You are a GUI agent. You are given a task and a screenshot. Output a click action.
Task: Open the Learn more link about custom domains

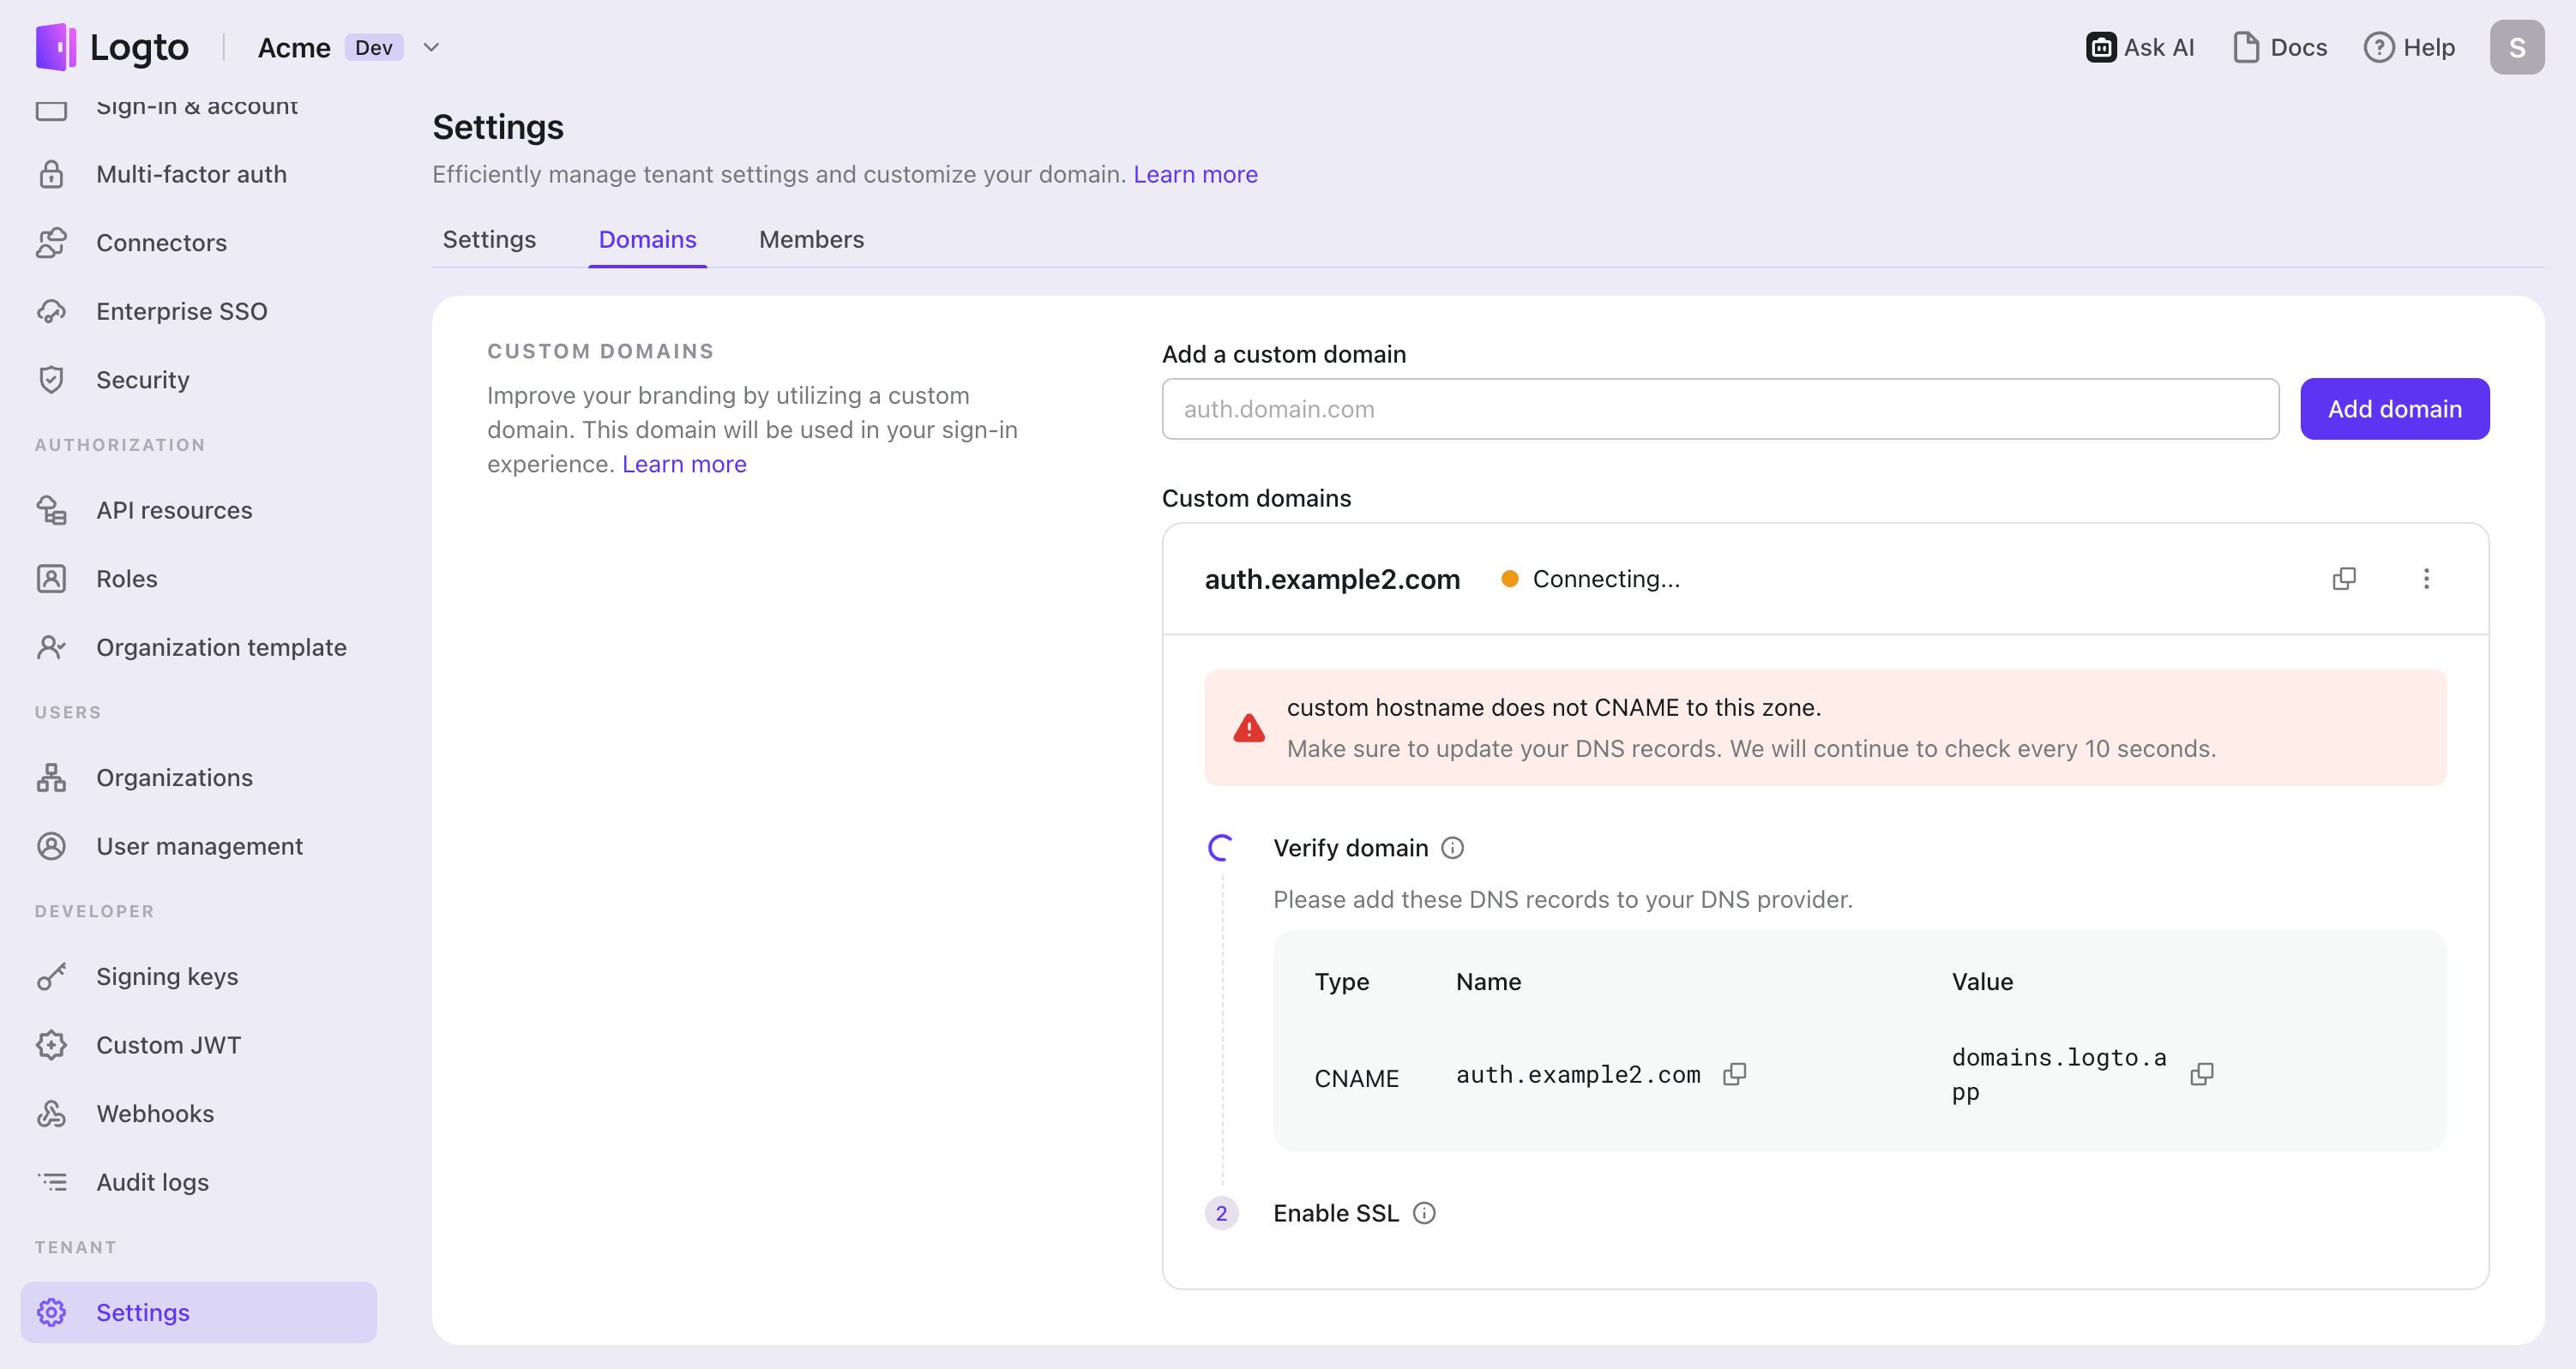[684, 463]
